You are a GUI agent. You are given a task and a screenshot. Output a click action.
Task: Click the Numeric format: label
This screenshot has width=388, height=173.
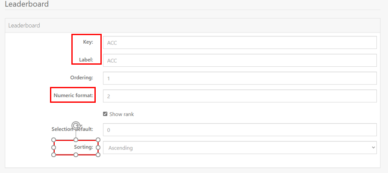(x=73, y=95)
